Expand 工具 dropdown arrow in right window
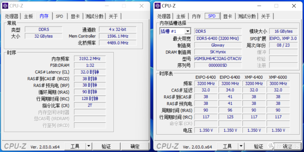This screenshot has width=304, height=152. pyautogui.click(x=241, y=146)
